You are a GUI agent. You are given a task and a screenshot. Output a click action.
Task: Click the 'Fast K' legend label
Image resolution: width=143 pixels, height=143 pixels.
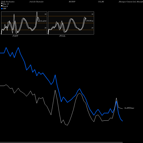(5, 6)
